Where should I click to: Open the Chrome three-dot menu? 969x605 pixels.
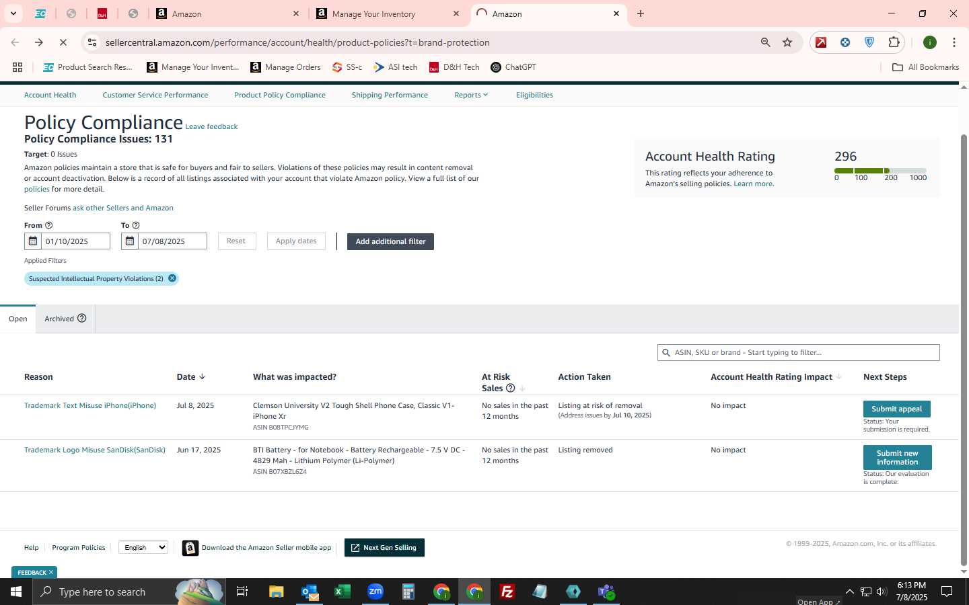954,42
